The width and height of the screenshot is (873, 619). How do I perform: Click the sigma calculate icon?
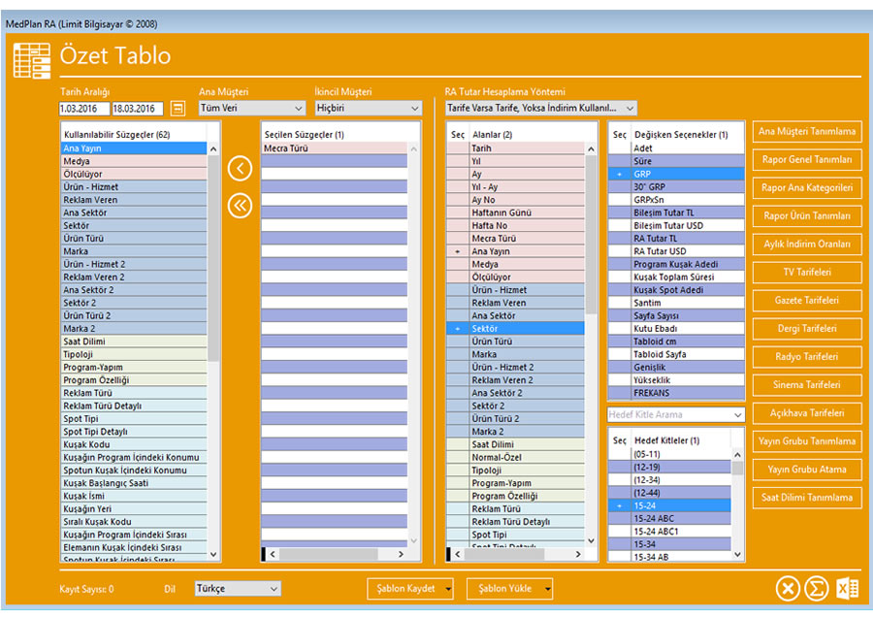coord(817,589)
